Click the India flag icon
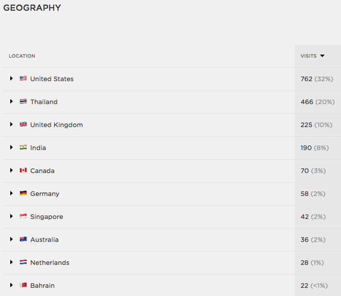341x296 pixels. coord(23,147)
